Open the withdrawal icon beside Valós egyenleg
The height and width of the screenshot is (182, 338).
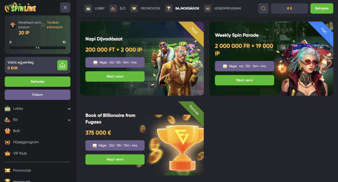pyautogui.click(x=62, y=65)
